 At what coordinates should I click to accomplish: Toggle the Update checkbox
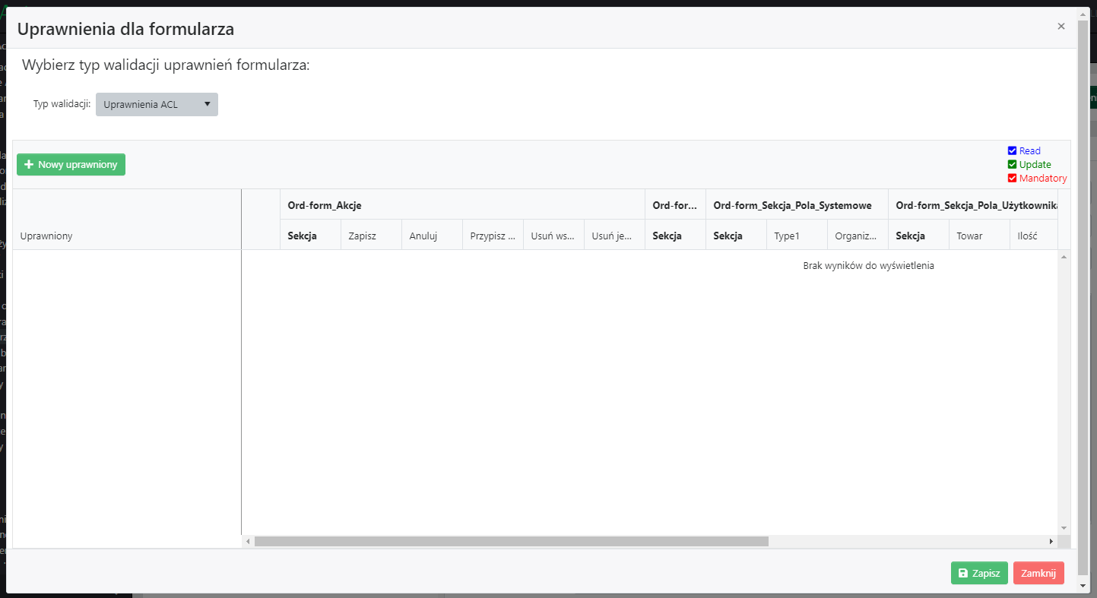click(1012, 165)
